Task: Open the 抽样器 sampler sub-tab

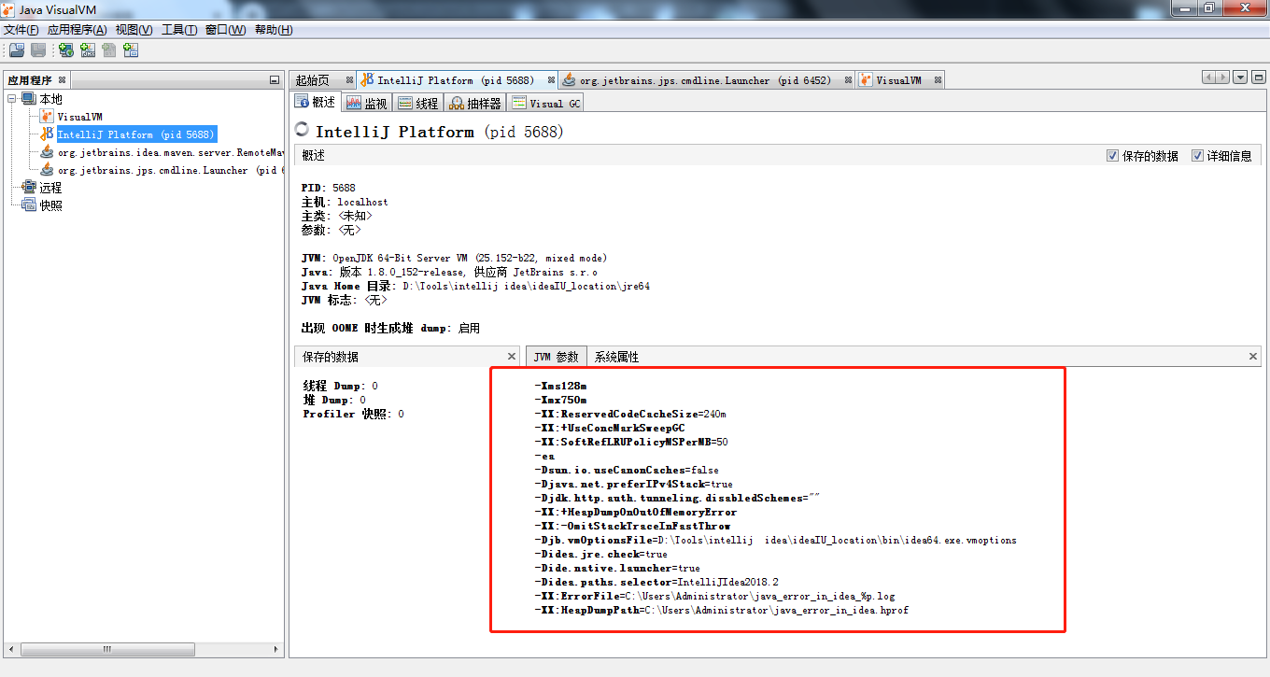Action: (475, 103)
